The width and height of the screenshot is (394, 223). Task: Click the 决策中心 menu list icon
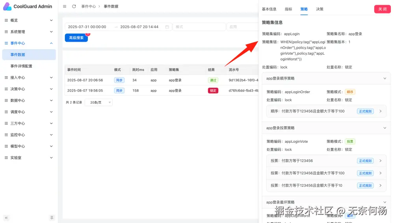pyautogui.click(x=6, y=89)
